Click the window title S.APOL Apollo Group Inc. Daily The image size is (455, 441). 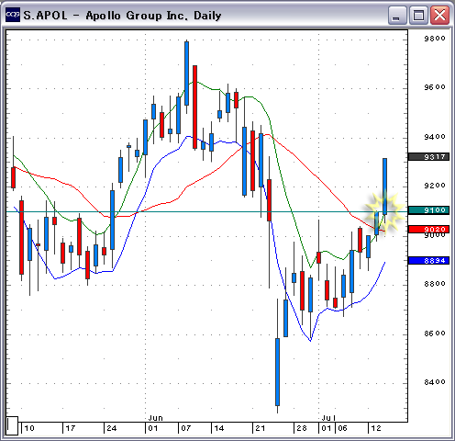[122, 16]
